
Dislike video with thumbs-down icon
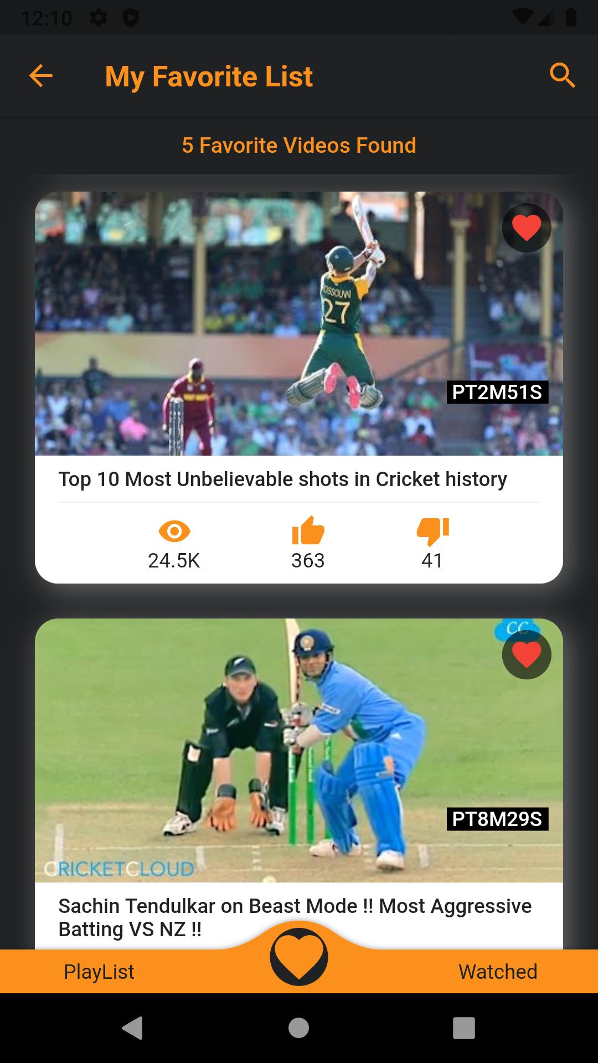[x=432, y=531]
